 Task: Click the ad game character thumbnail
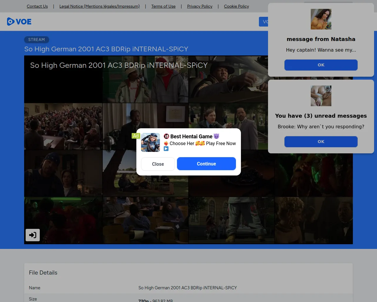(151, 142)
